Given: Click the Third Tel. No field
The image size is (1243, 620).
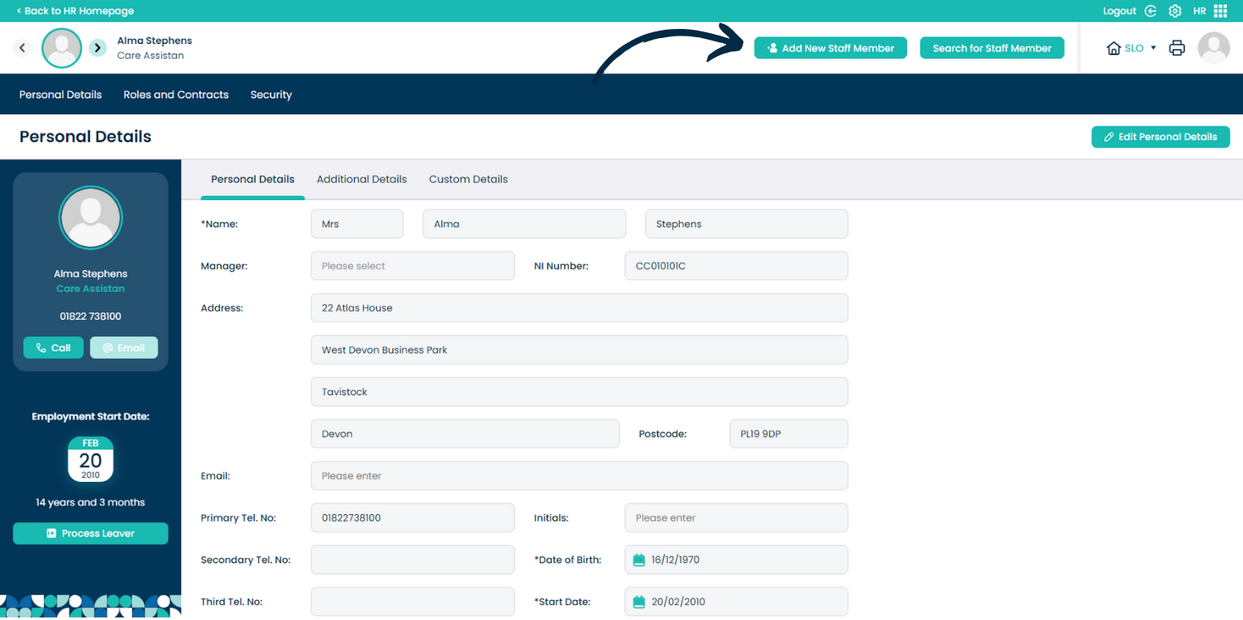Looking at the screenshot, I should click(413, 602).
